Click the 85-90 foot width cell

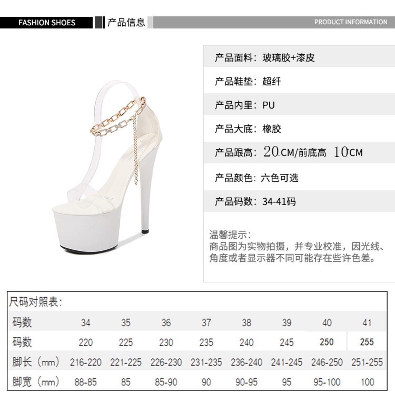click(166, 382)
